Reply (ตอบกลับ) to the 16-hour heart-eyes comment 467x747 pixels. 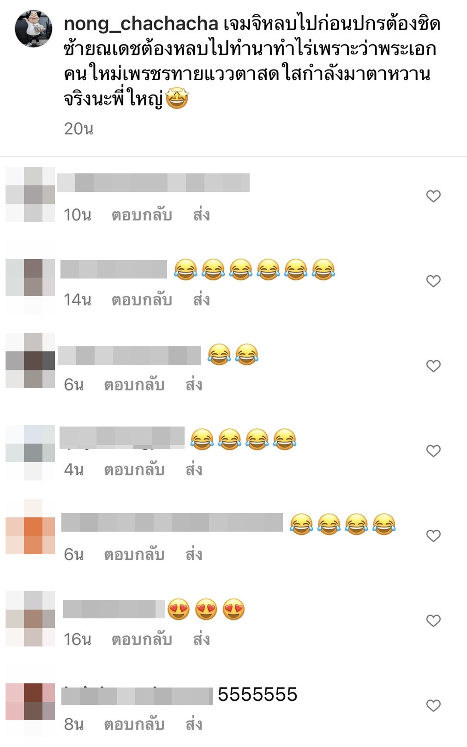coord(142,640)
